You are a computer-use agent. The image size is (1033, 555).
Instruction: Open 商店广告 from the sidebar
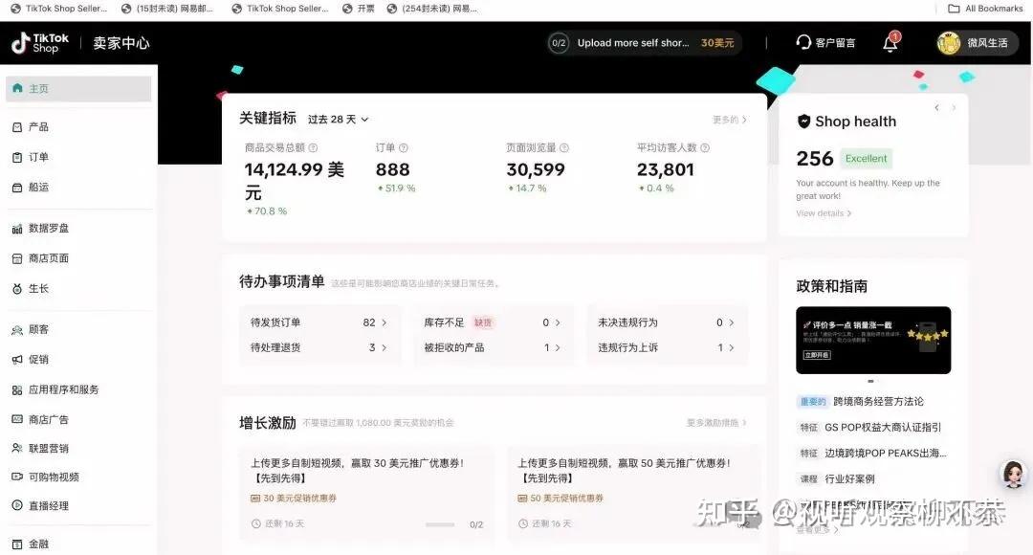[x=50, y=418]
